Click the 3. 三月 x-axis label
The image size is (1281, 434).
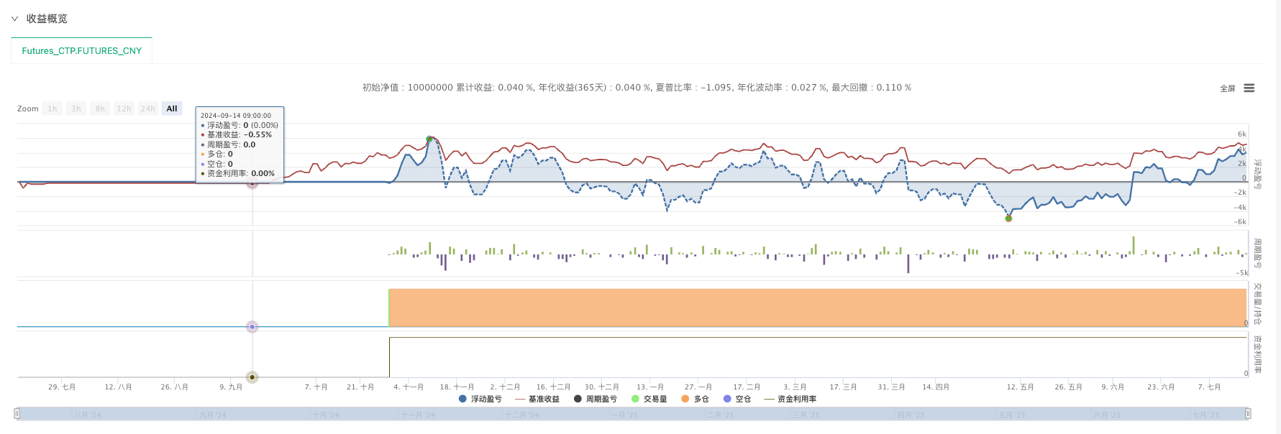click(795, 387)
